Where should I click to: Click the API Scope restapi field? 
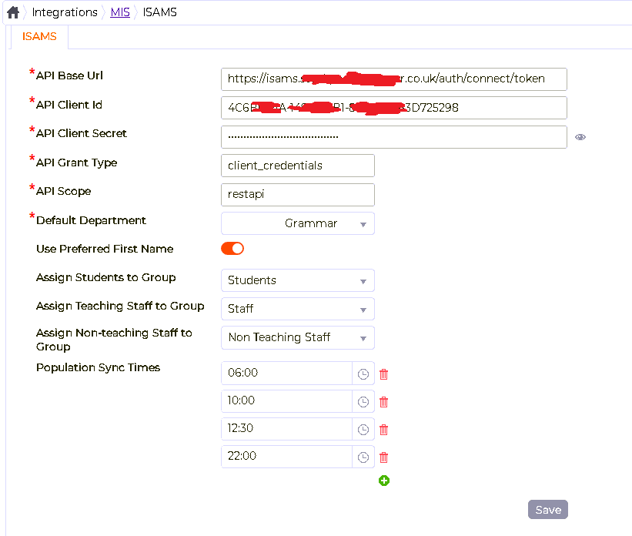298,194
